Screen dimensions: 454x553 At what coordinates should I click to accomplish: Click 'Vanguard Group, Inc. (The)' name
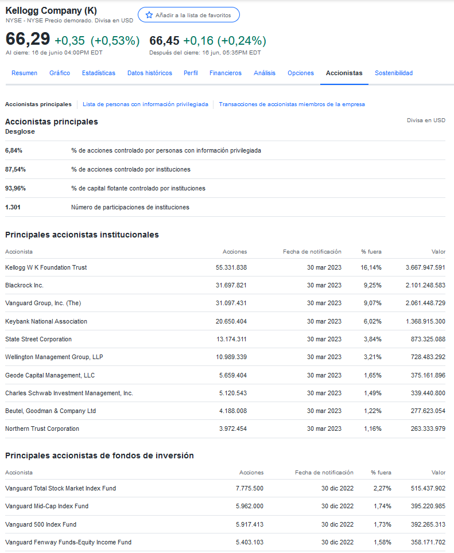click(43, 303)
